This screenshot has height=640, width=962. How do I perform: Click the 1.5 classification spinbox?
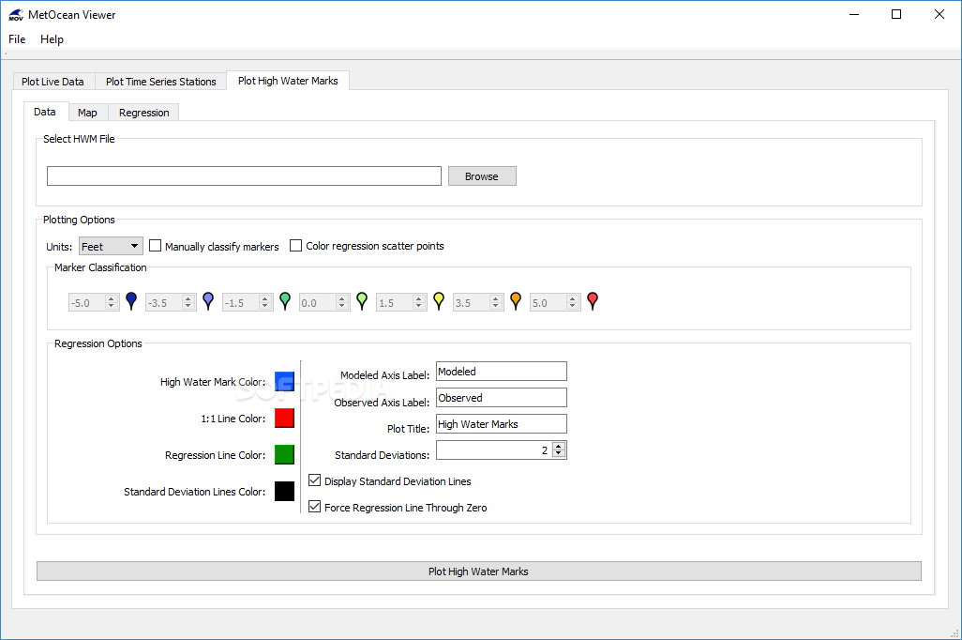tap(401, 302)
